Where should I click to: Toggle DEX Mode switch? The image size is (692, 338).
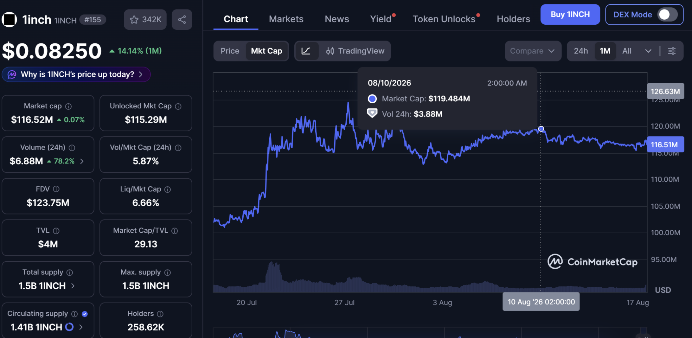pyautogui.click(x=667, y=15)
